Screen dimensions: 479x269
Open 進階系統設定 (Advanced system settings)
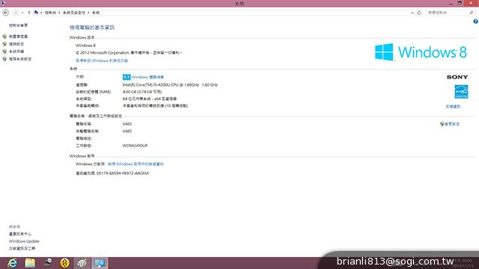point(20,59)
